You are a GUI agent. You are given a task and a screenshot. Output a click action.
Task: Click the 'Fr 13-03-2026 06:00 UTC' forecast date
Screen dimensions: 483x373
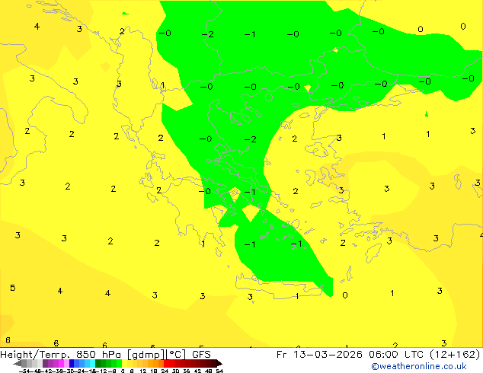pyautogui.click(x=350, y=355)
